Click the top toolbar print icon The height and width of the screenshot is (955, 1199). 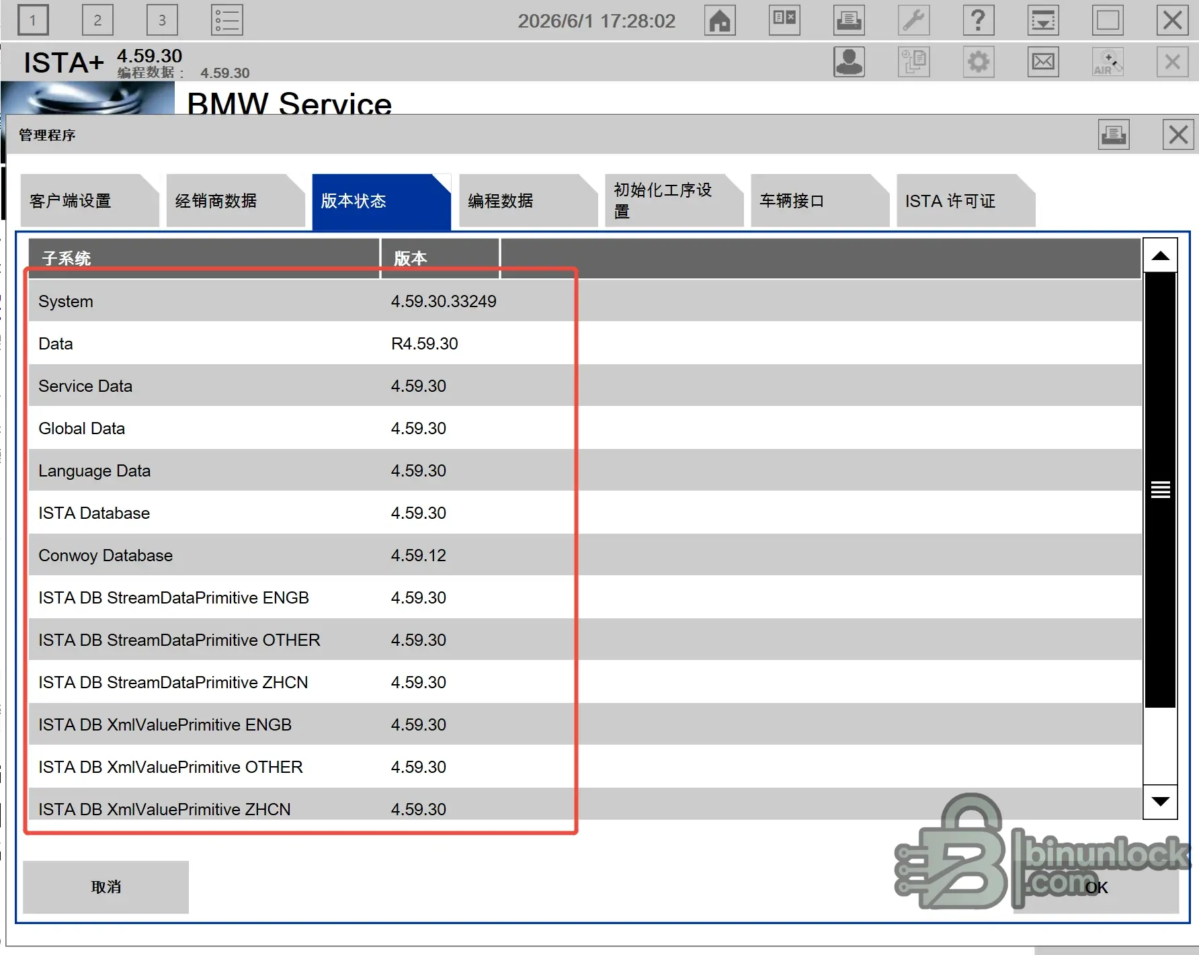click(850, 20)
